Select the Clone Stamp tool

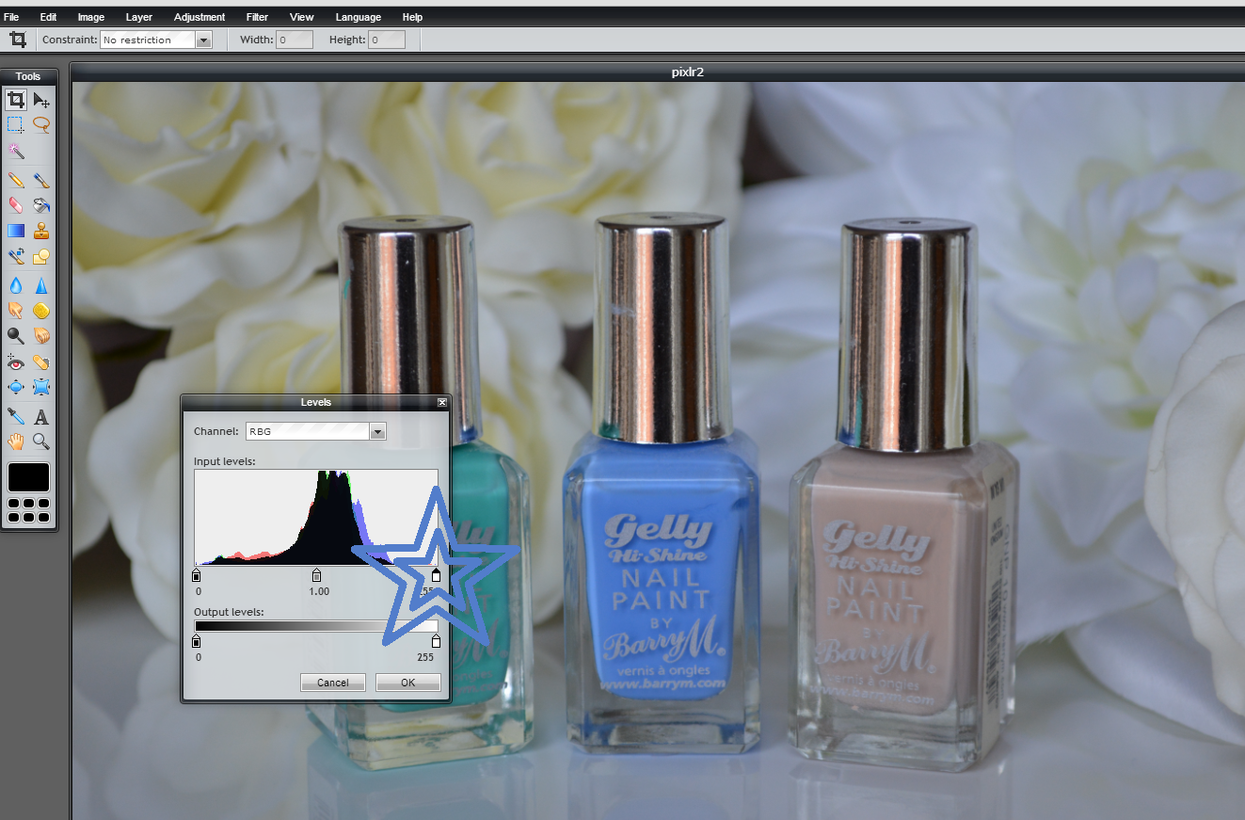click(41, 231)
